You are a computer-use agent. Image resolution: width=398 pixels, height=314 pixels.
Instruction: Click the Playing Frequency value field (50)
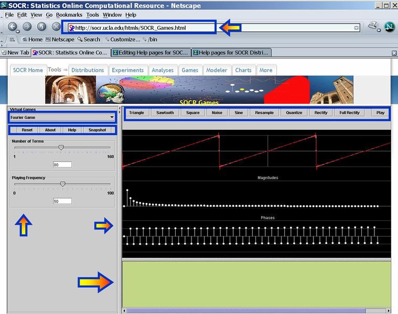[x=62, y=201]
